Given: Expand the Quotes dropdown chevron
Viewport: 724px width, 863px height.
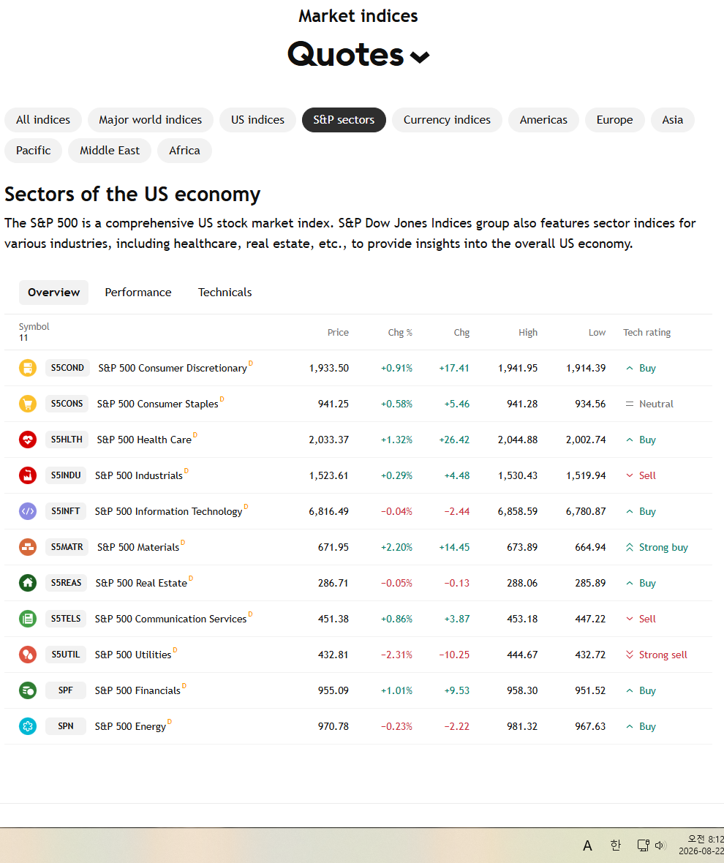Looking at the screenshot, I should pyautogui.click(x=420, y=57).
